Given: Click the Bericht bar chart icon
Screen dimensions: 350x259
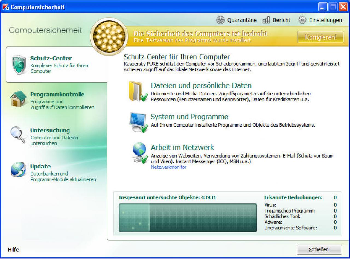Looking at the screenshot, I should [x=266, y=20].
